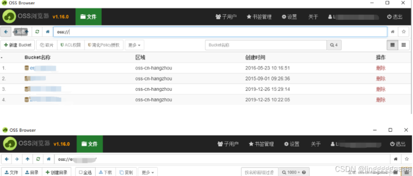Image resolution: width=413 pixels, height=176 pixels.
Task: Open 子用户 menu in top window
Action: pos(226,17)
